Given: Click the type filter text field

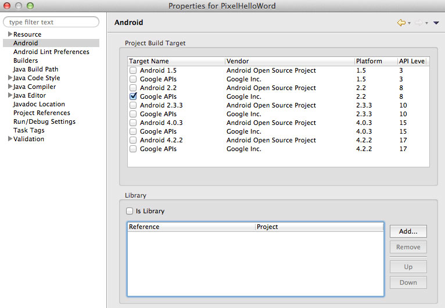Looking at the screenshot, I should [51, 22].
